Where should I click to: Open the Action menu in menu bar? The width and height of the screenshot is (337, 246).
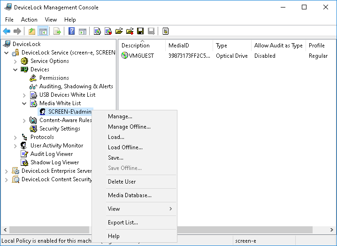[29, 20]
